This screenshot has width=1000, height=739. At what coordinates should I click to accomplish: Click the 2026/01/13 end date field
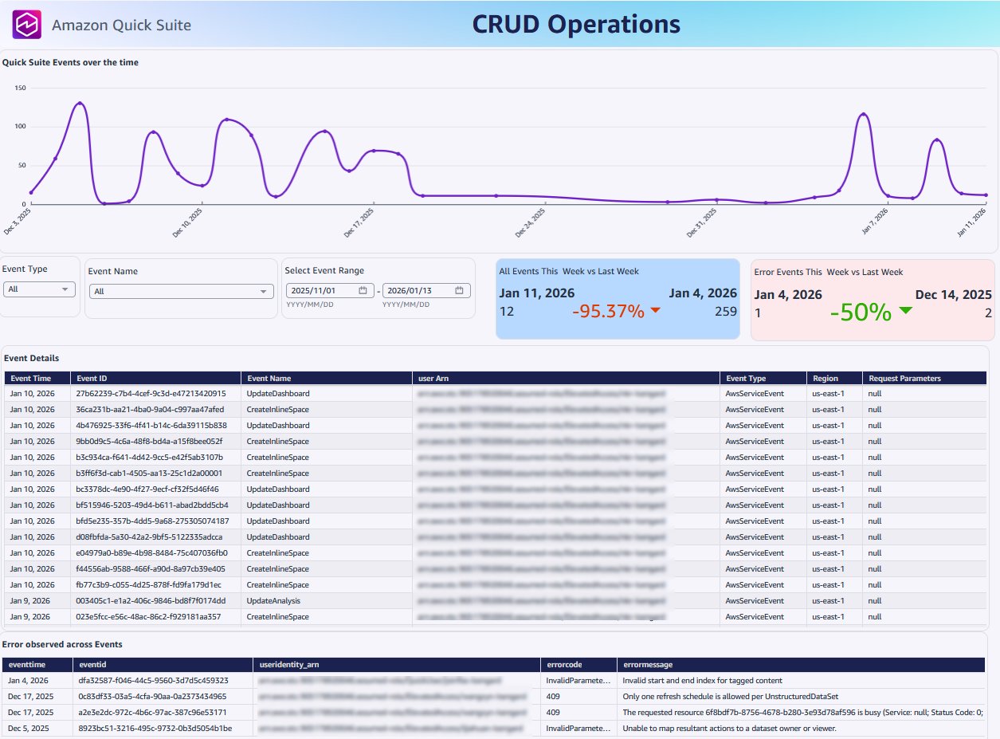(x=418, y=291)
